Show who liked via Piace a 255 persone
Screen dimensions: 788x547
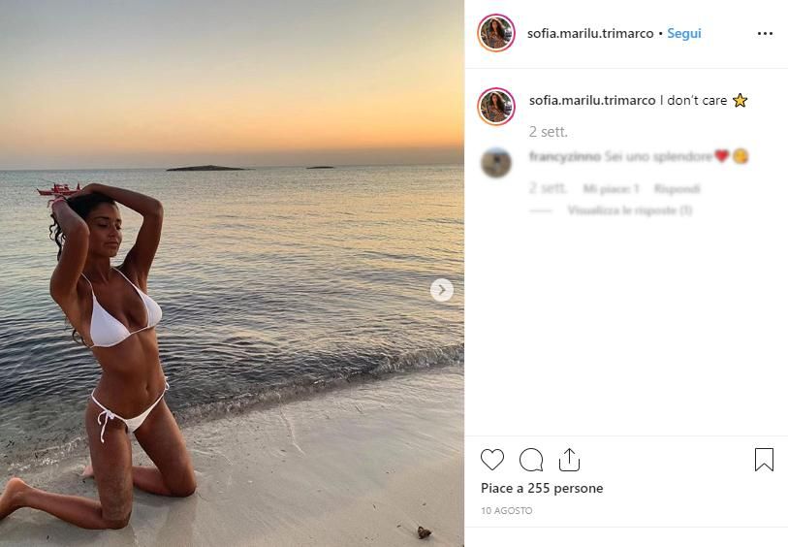[542, 488]
